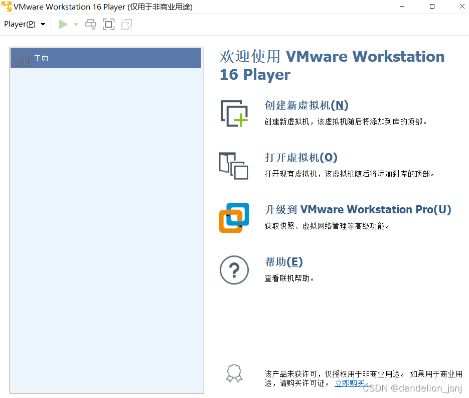This screenshot has width=469, height=398.
Task: Select the 主页 home entry in library
Action: point(105,58)
